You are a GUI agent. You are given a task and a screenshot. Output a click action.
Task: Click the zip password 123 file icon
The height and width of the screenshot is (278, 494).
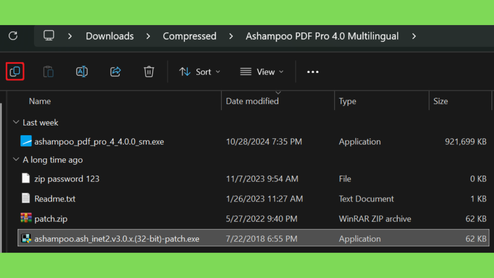[x=26, y=179]
